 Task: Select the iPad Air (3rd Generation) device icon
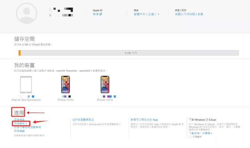tap(26, 85)
